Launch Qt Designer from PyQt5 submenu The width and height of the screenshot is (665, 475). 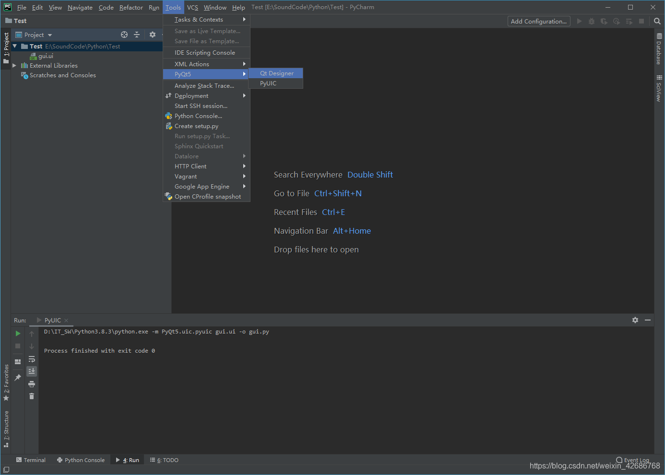click(276, 73)
